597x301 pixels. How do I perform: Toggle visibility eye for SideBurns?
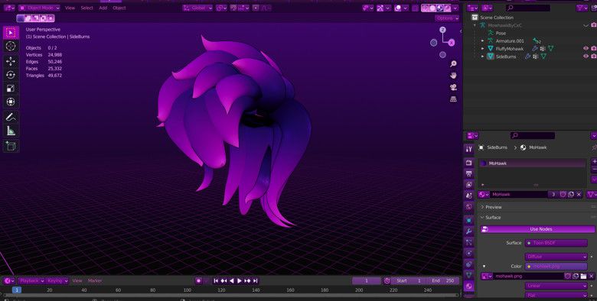click(586, 57)
